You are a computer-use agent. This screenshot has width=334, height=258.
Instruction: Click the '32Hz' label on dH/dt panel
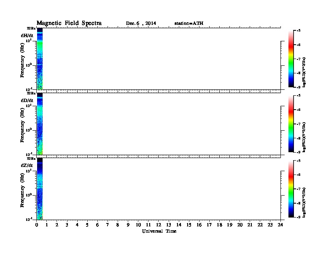pyautogui.click(x=31, y=28)
